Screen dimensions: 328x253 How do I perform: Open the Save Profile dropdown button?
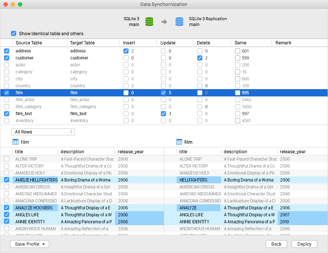click(29, 244)
